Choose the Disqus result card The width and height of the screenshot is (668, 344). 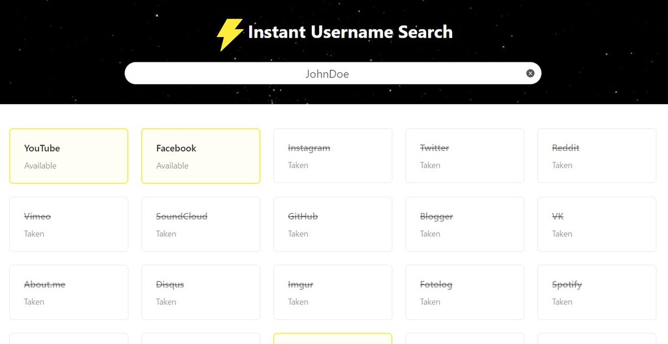tap(201, 293)
